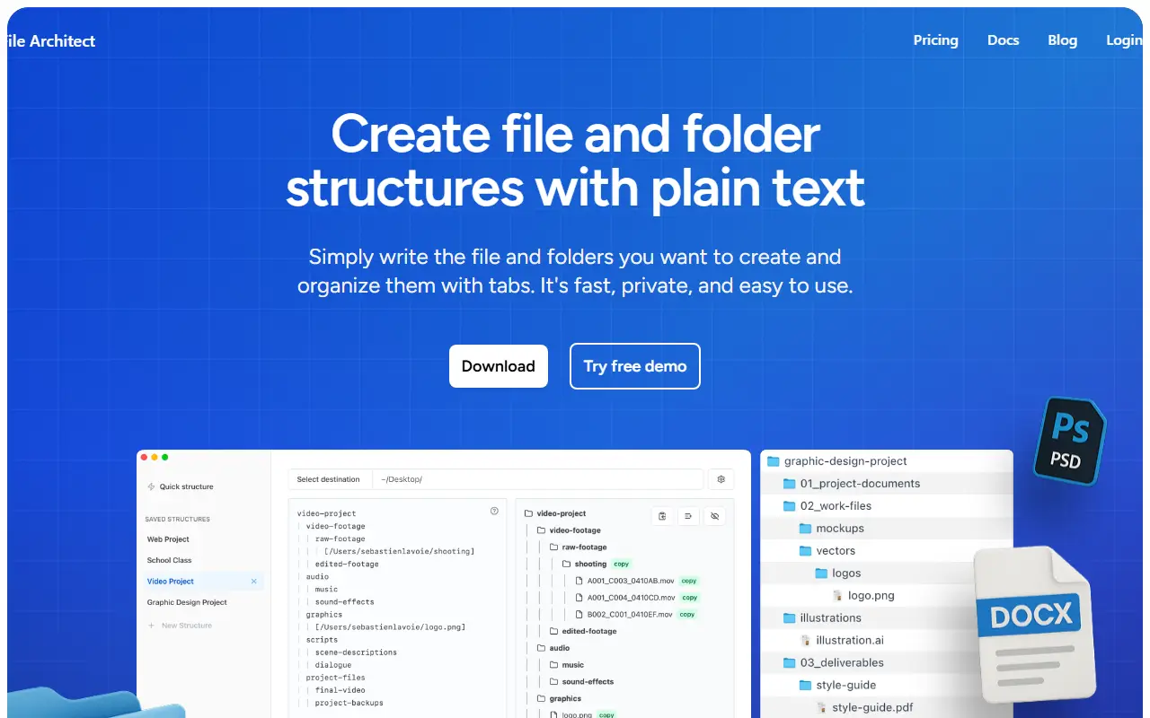1150x718 pixels.
Task: Click the file icon of A001_C004_0410CD.mov
Action: 579,598
